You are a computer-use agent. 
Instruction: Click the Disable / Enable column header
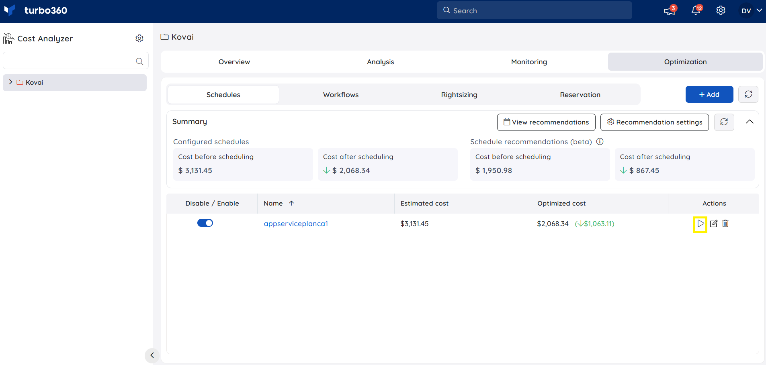point(212,203)
